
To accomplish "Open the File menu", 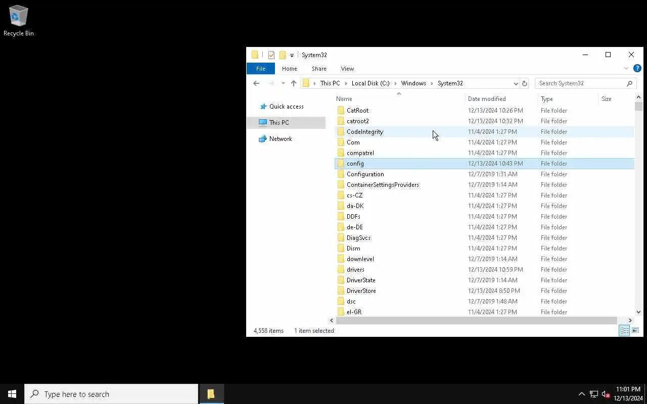I will tap(261, 69).
